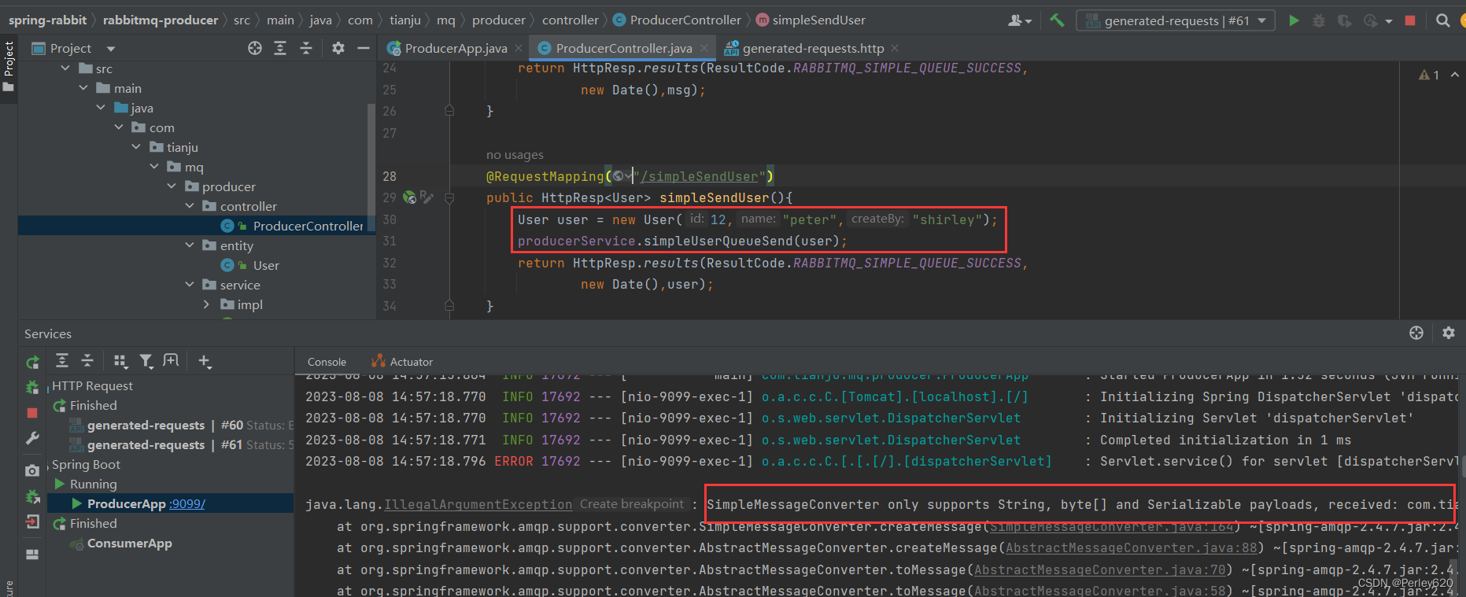
Task: Hide the Project panel with minus icon
Action: (x=363, y=48)
